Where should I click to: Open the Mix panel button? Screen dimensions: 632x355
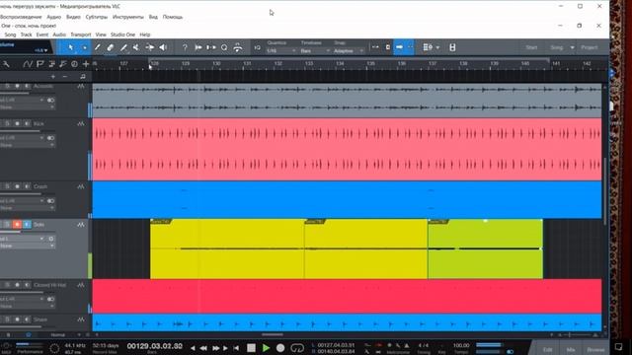click(571, 349)
